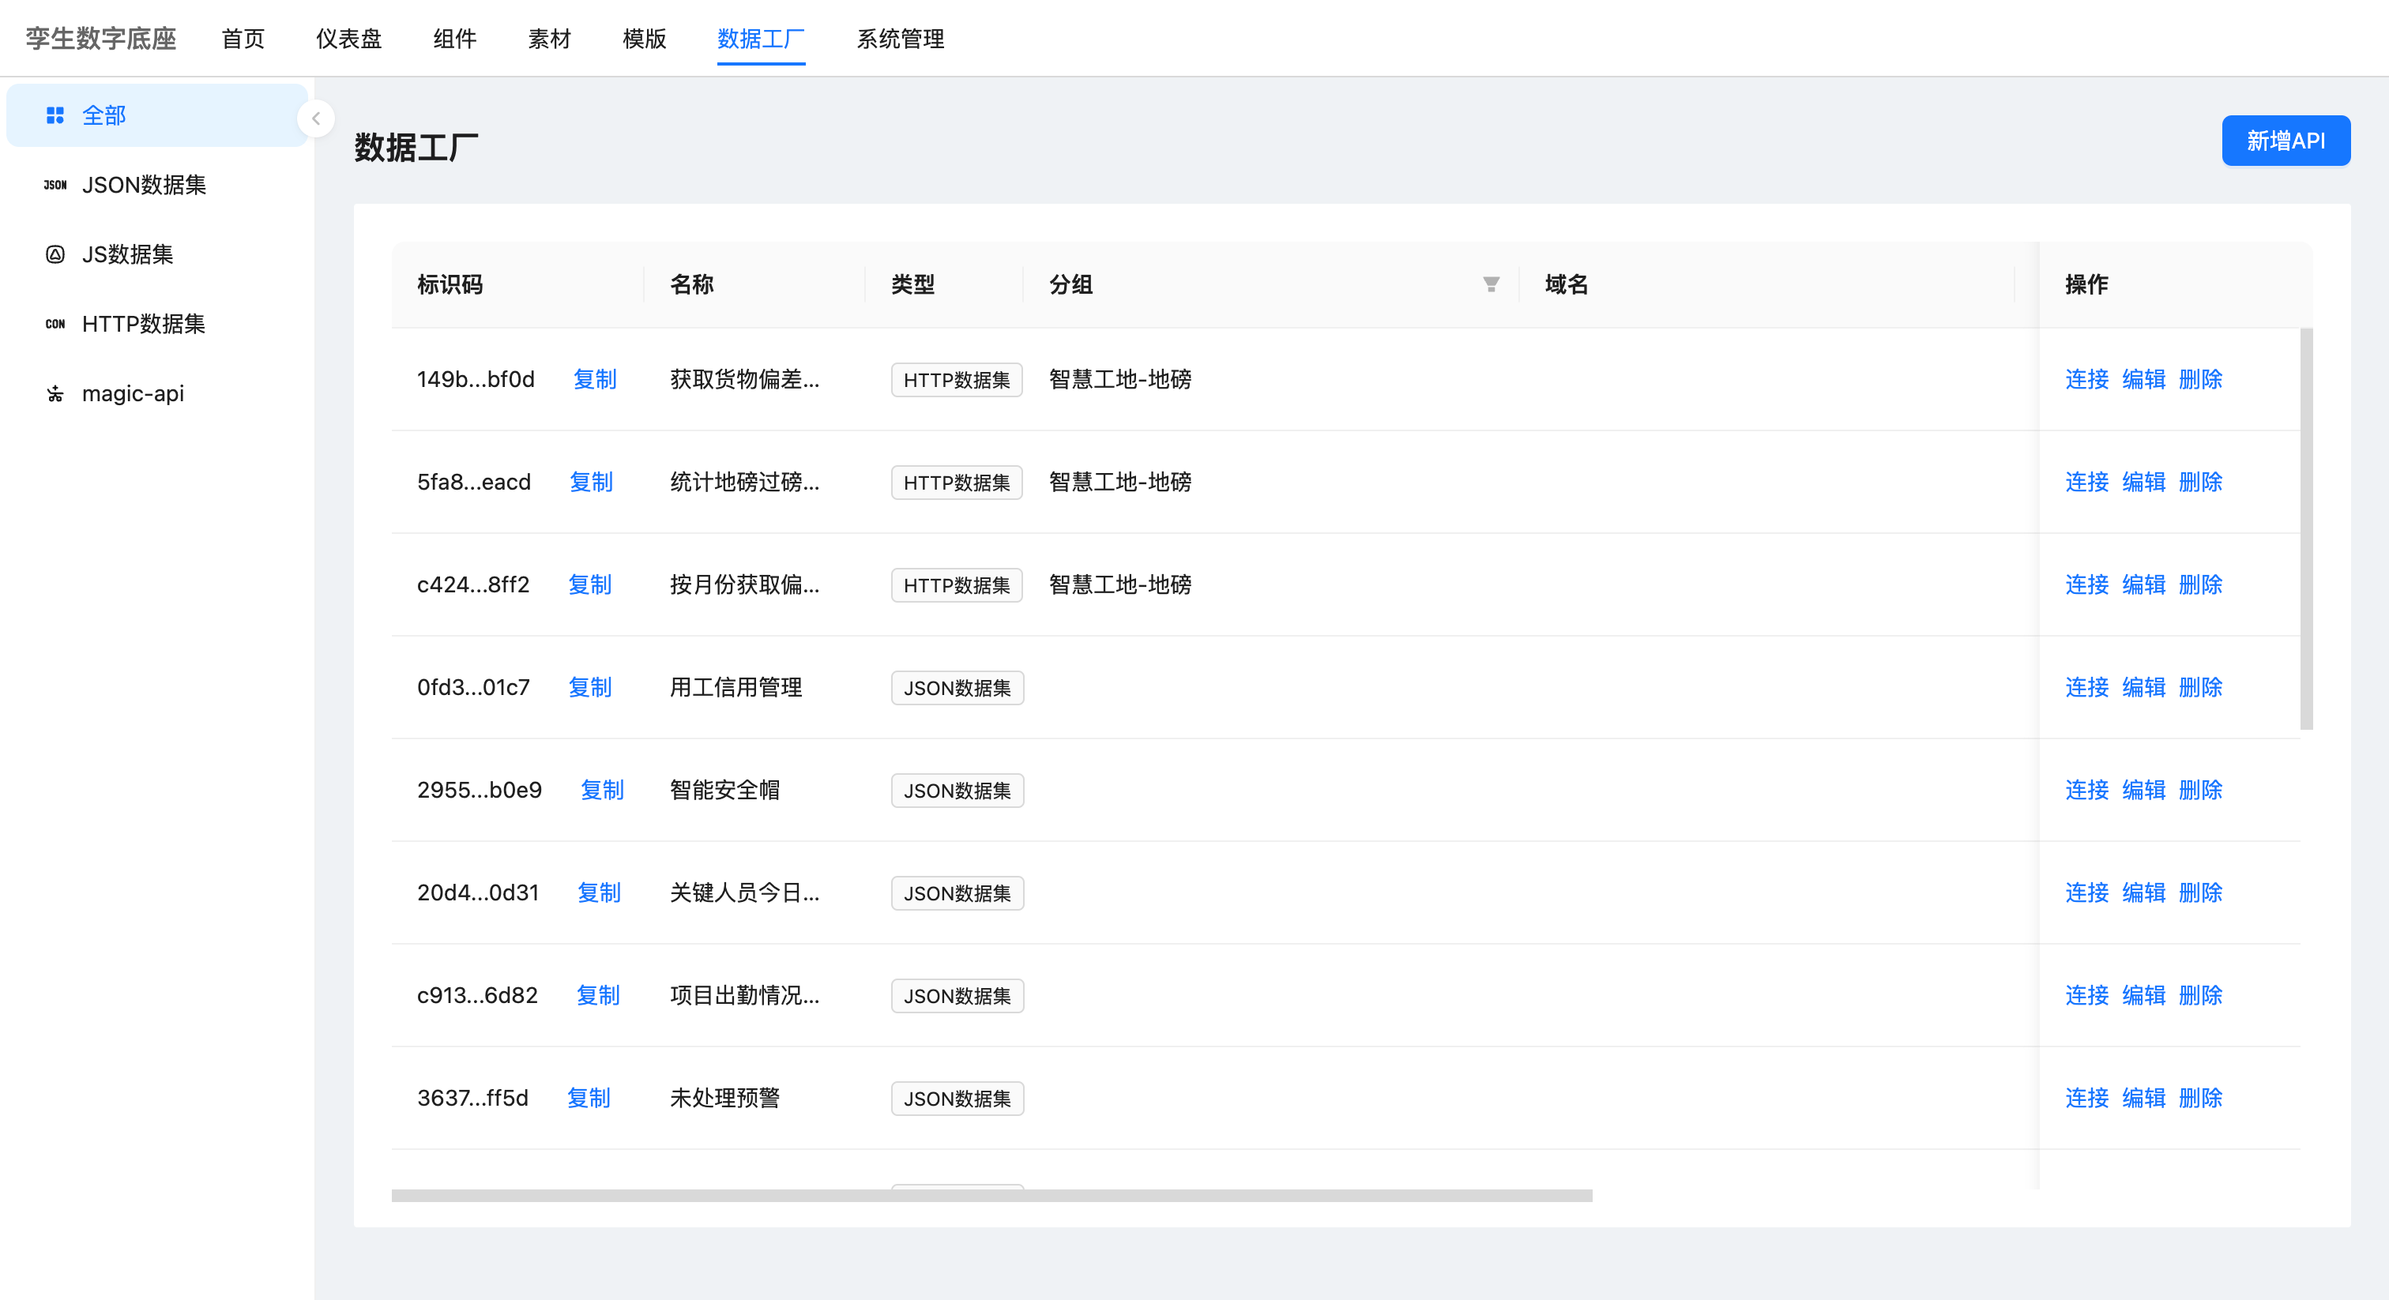
Task: Click the 孪生数字底座 logo text
Action: [101, 38]
